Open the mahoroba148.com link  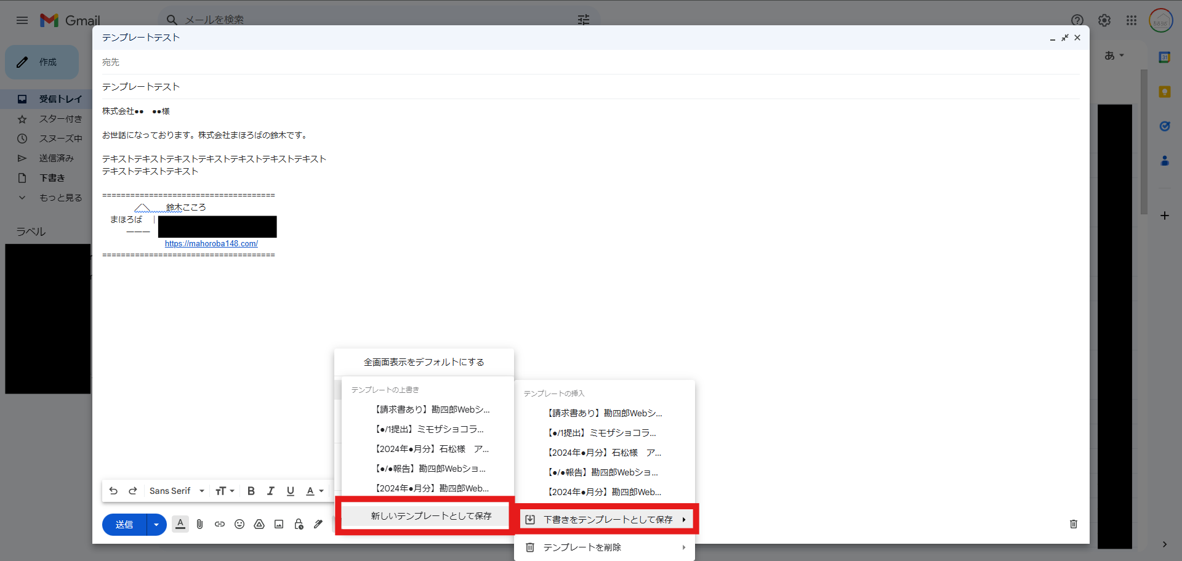211,244
